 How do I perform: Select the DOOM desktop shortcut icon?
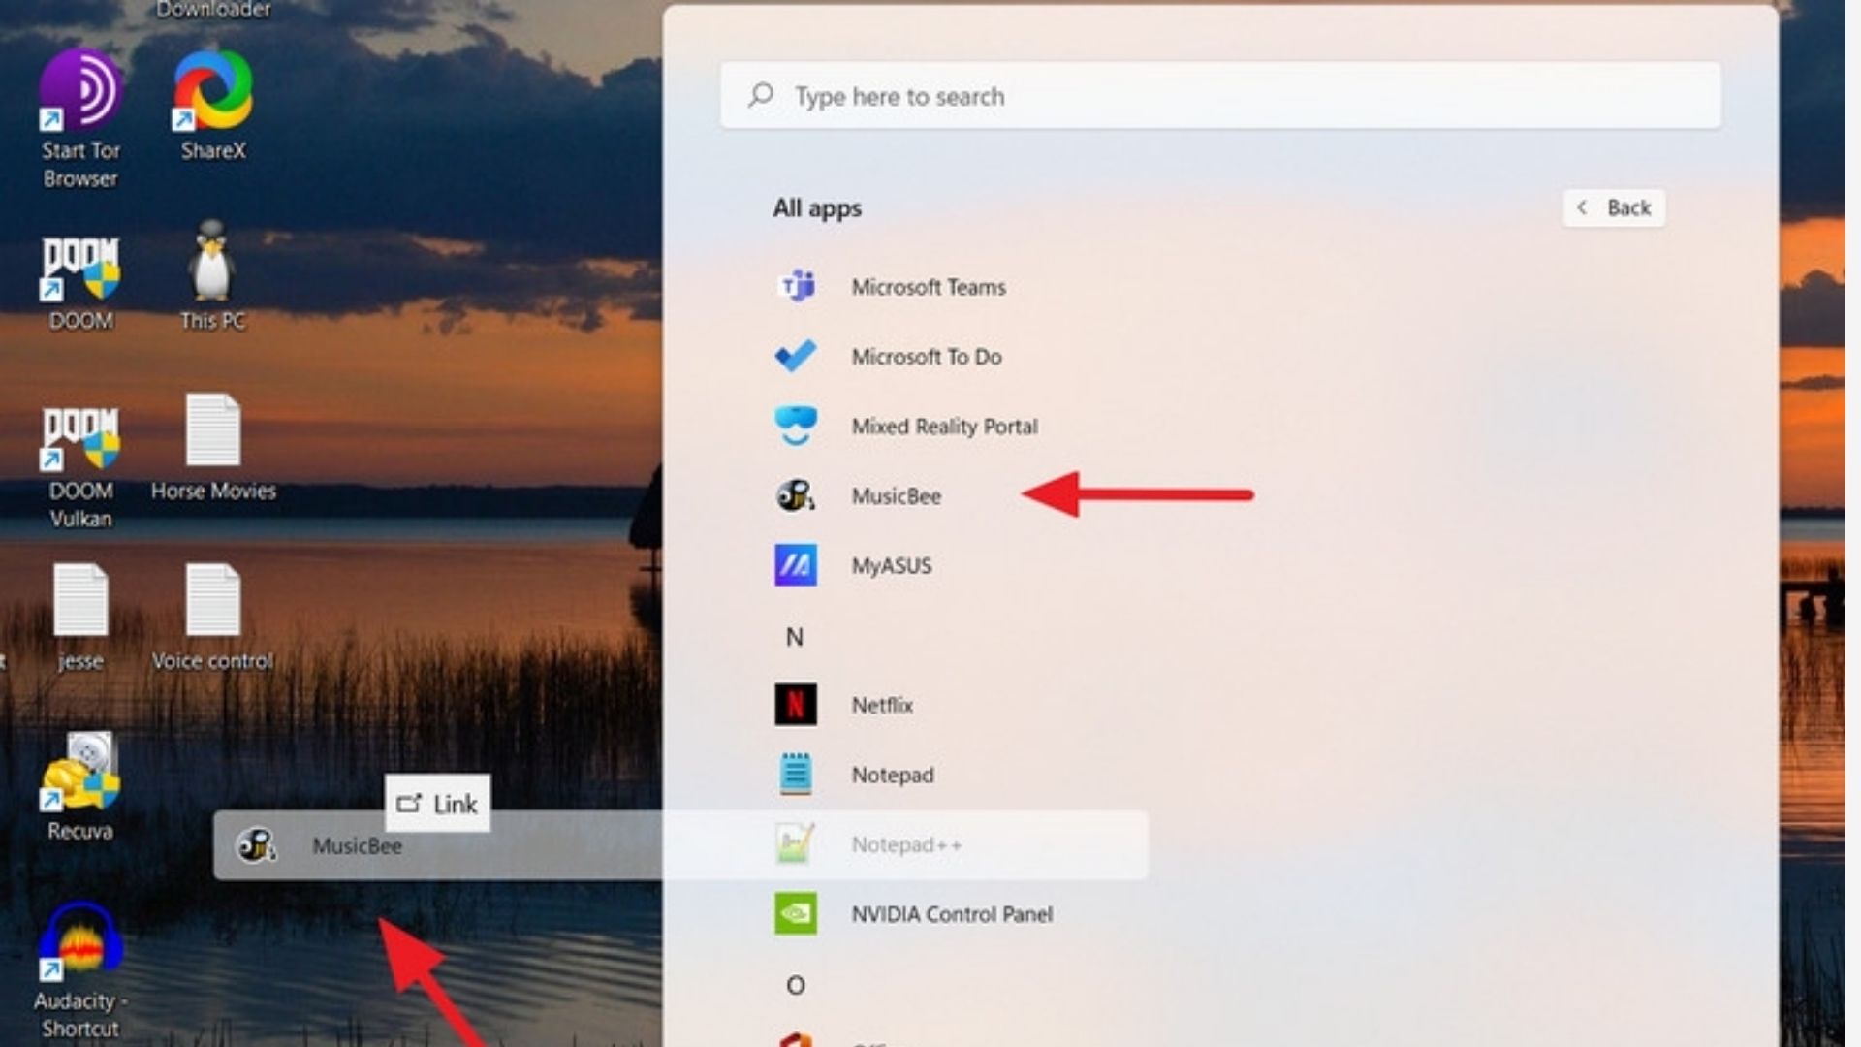click(x=80, y=268)
